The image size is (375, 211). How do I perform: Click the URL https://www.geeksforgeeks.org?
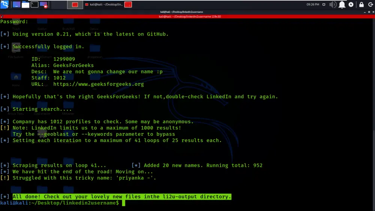[99, 84]
